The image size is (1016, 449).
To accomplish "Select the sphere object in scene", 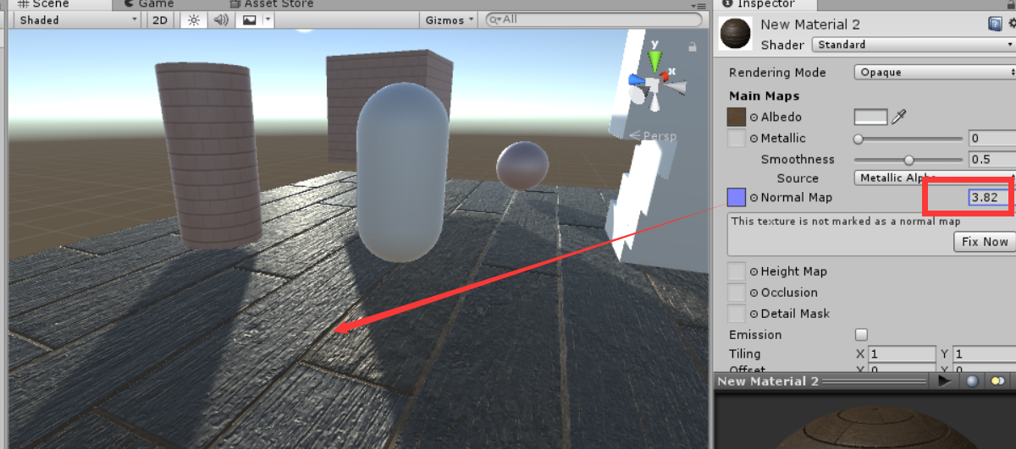I will click(522, 166).
